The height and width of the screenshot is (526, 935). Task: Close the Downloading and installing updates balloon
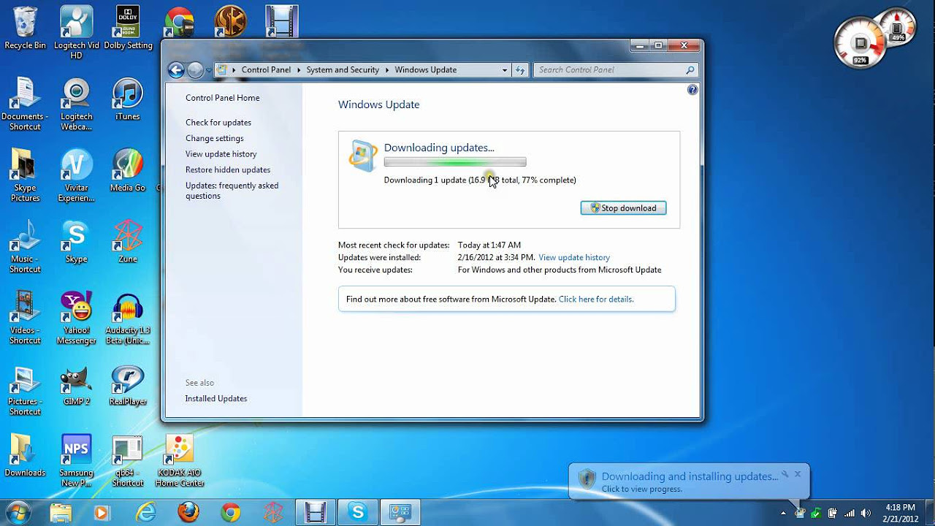pyautogui.click(x=798, y=474)
